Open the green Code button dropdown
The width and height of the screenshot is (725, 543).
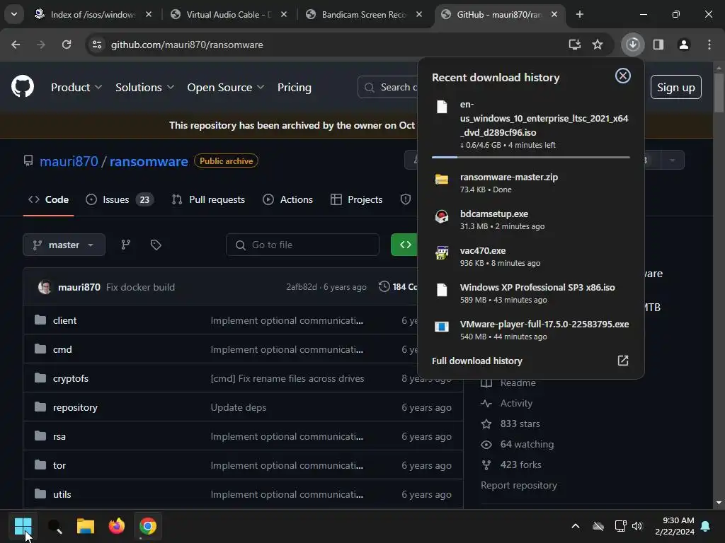404,245
